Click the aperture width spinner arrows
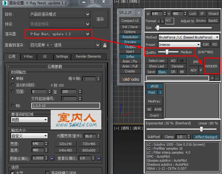Screen dimensions: 222x174 [98, 136]
